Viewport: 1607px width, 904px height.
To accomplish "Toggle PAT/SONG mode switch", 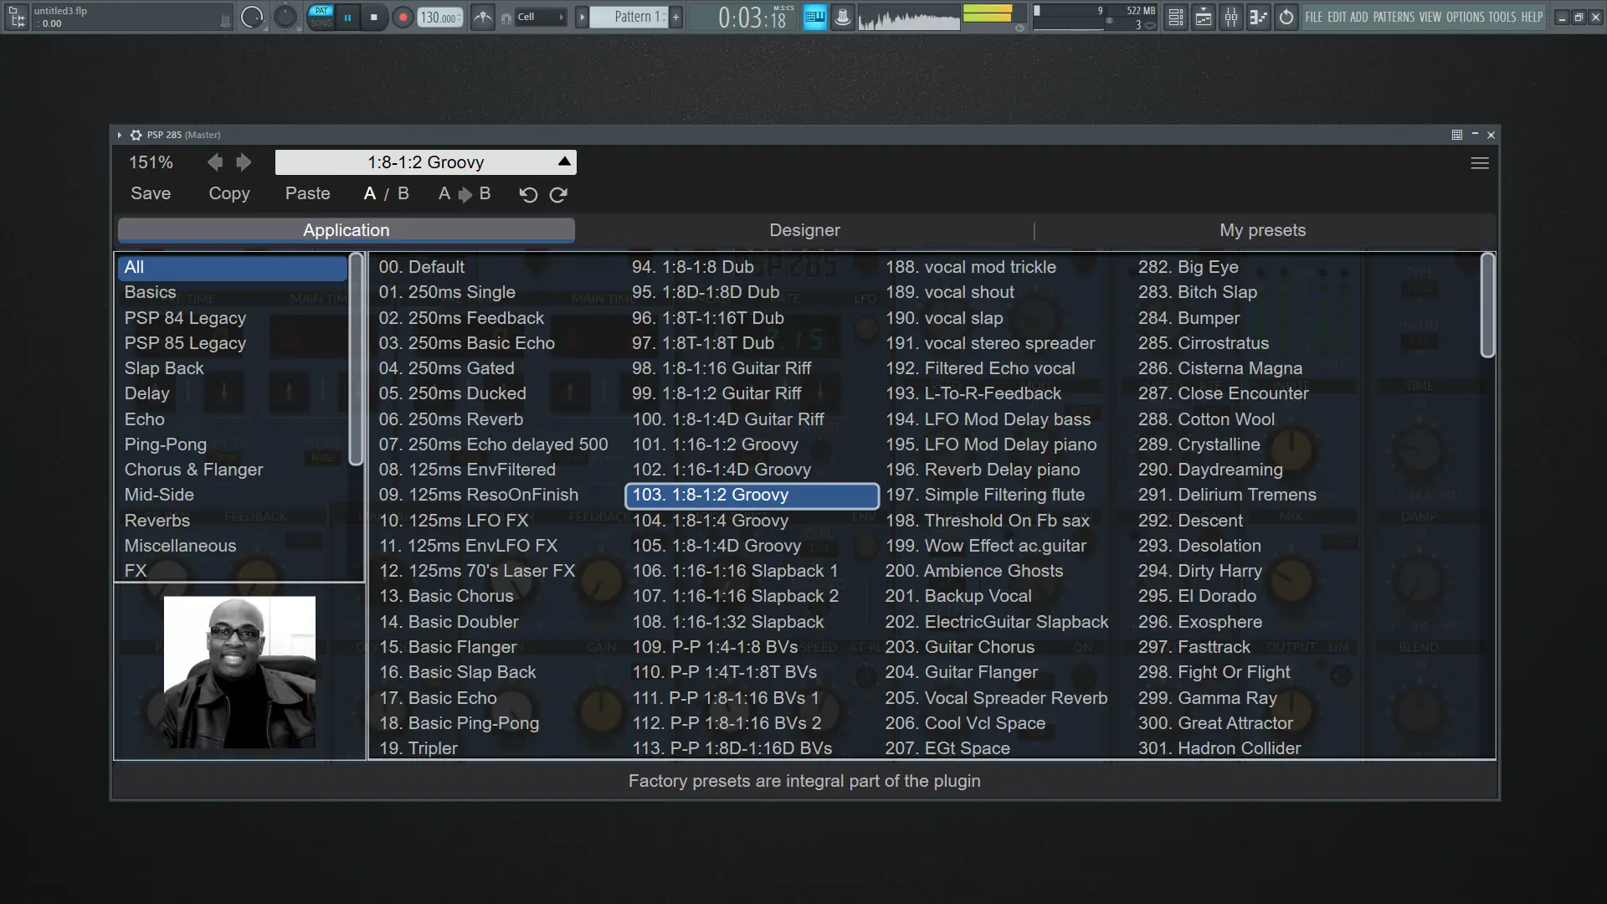I will tap(321, 17).
